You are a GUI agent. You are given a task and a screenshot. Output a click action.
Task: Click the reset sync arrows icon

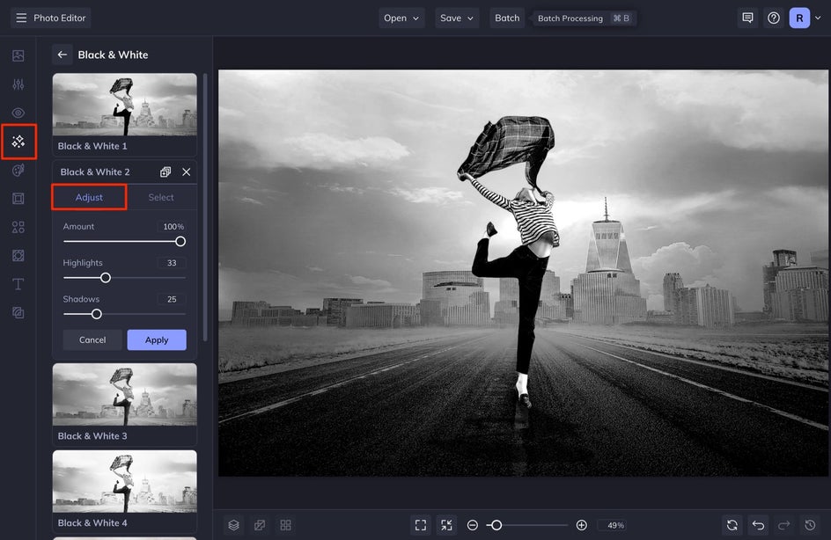coord(732,525)
